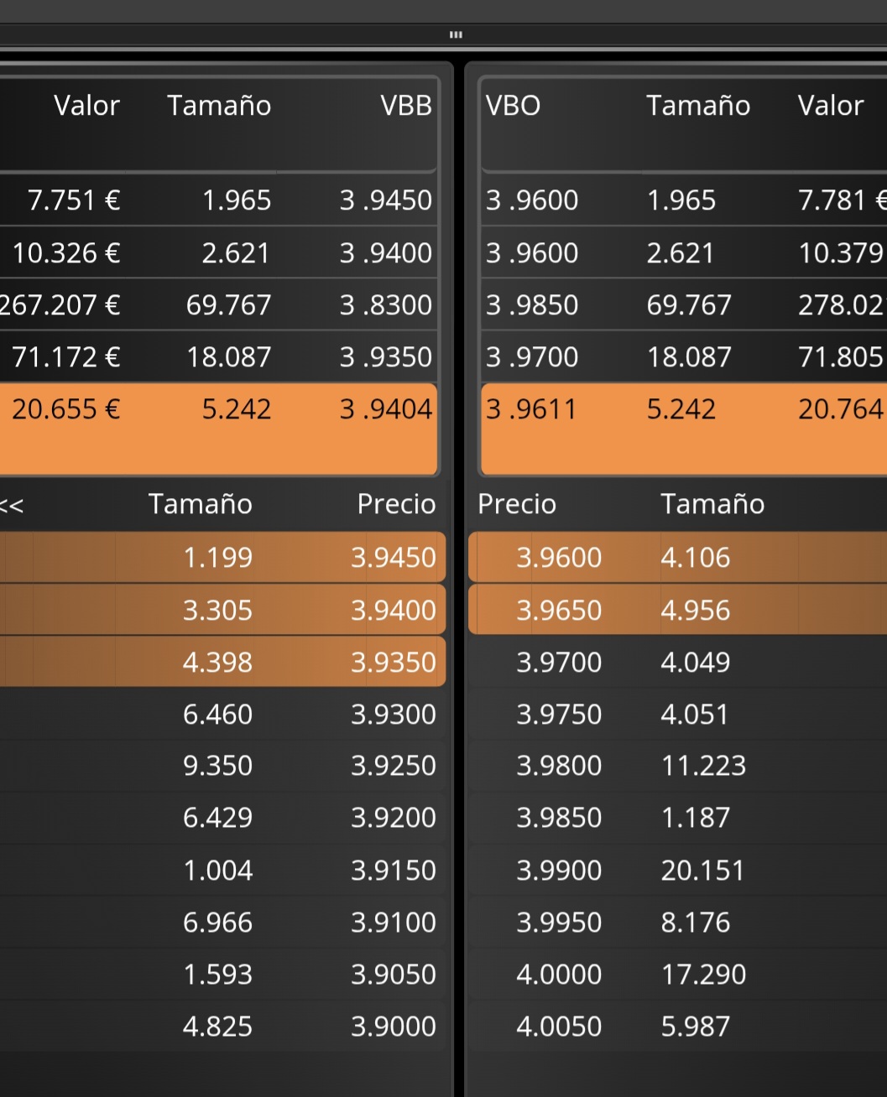The height and width of the screenshot is (1097, 887).
Task: Click the bid size 1.199 cell
Action: pyautogui.click(x=217, y=558)
